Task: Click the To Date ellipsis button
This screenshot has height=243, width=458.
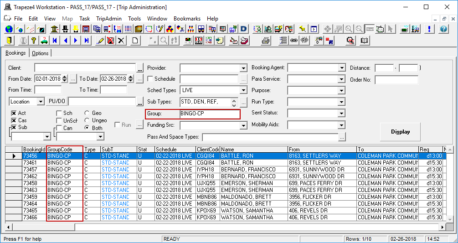Action: [x=139, y=79]
